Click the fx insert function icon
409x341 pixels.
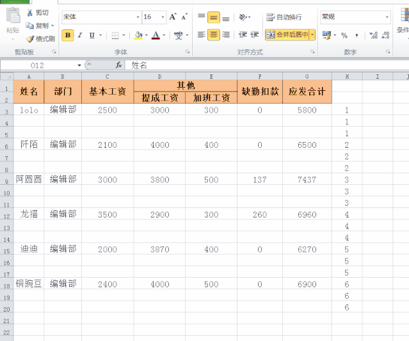pyautogui.click(x=119, y=65)
